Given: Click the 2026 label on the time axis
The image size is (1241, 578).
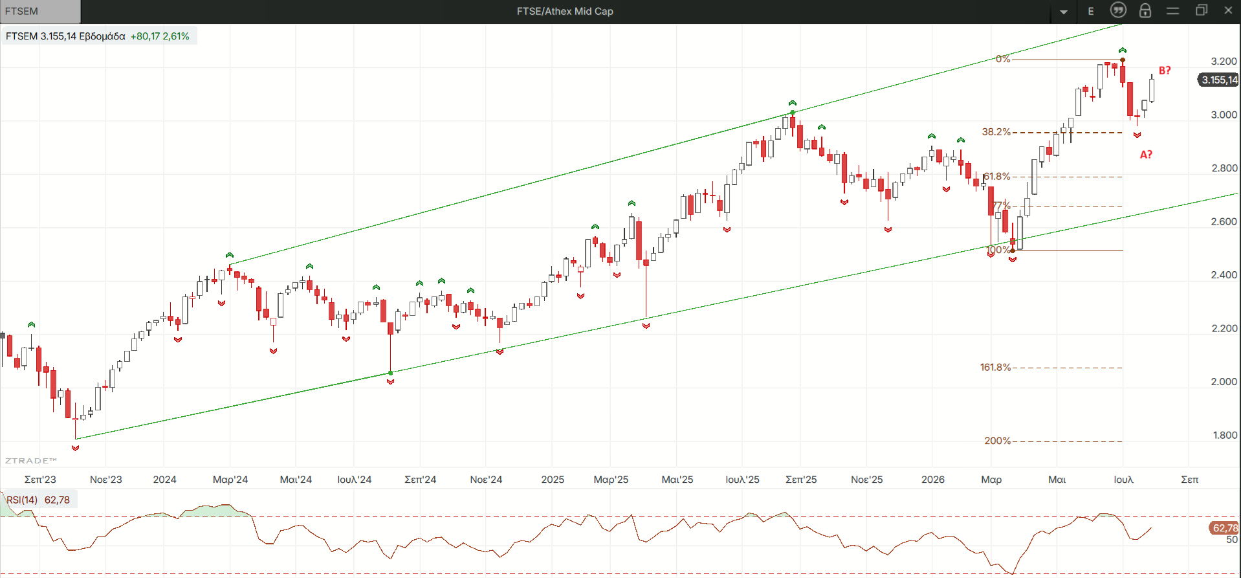Looking at the screenshot, I should click(x=933, y=480).
